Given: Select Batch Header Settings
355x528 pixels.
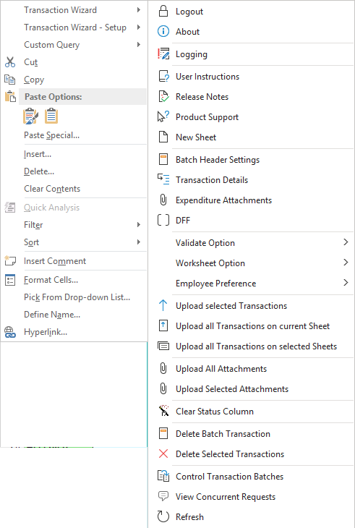Looking at the screenshot, I should click(x=218, y=160).
